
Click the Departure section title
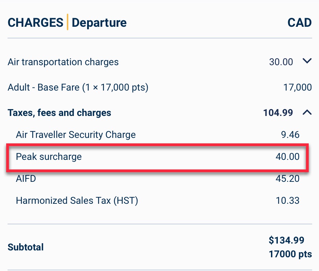coord(99,23)
